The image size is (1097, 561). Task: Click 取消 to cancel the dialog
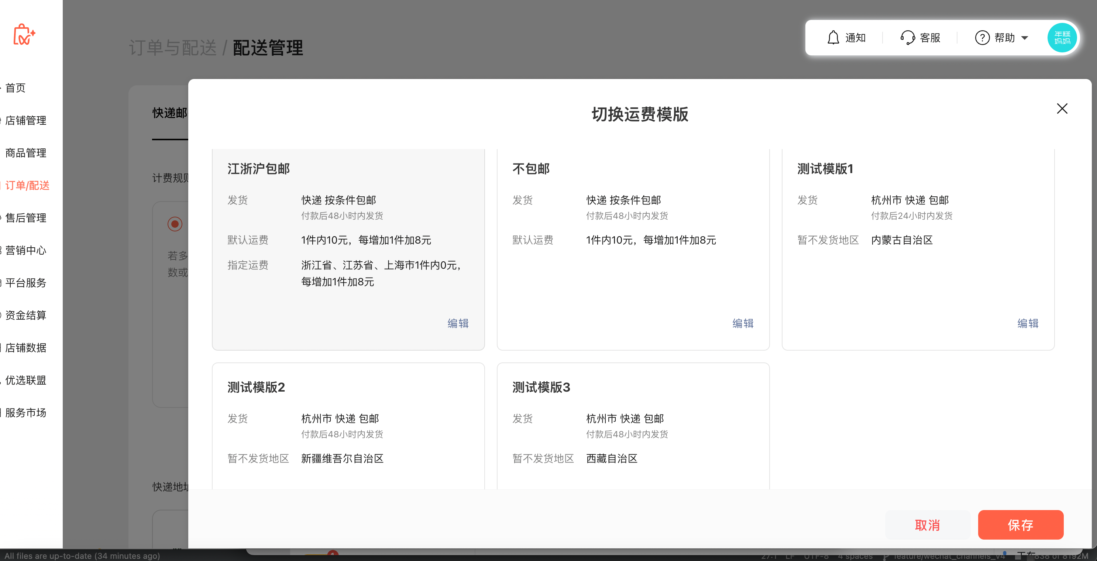click(x=927, y=525)
